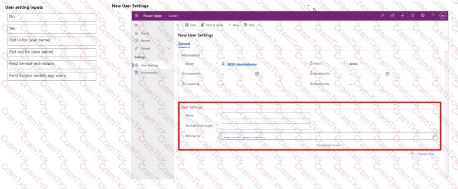Select the 'Field Service technicians' option box
The image size is (458, 189).
coord(52,64)
